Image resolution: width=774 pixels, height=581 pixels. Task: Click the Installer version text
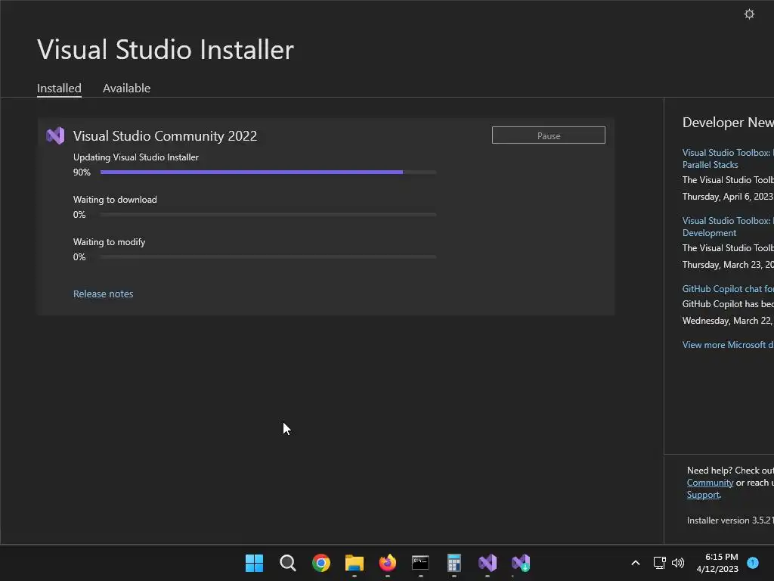729,520
